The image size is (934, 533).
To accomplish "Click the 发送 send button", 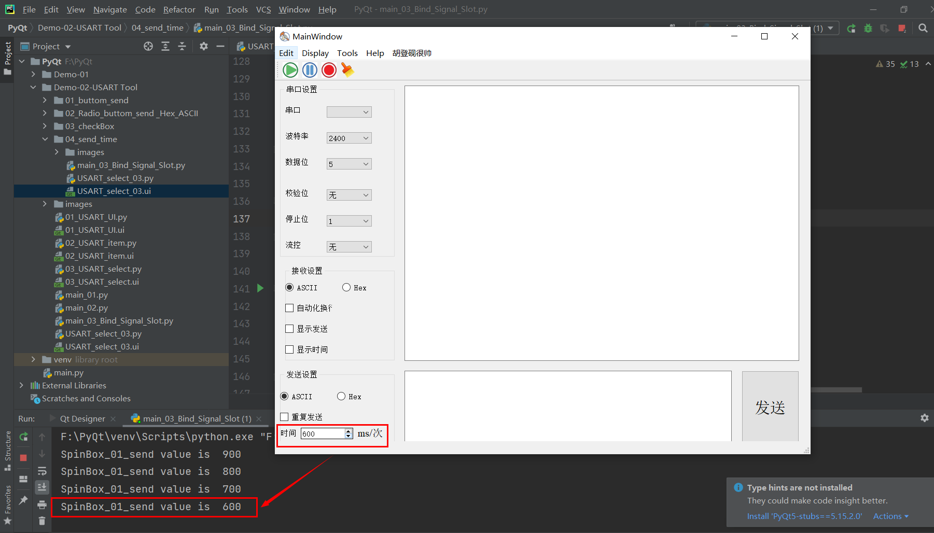I will click(770, 406).
